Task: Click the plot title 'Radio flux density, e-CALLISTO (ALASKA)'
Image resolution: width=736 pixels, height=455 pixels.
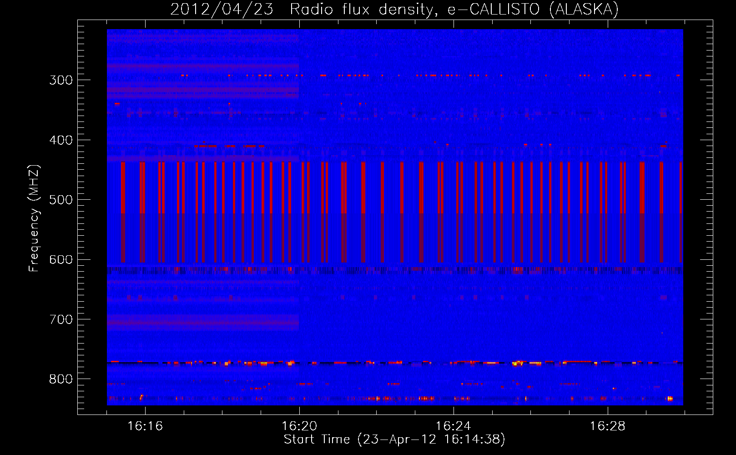Action: pyautogui.click(x=454, y=10)
